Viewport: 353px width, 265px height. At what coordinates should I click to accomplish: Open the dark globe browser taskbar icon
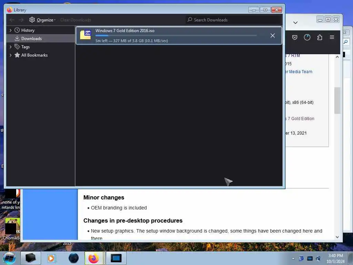click(x=74, y=258)
